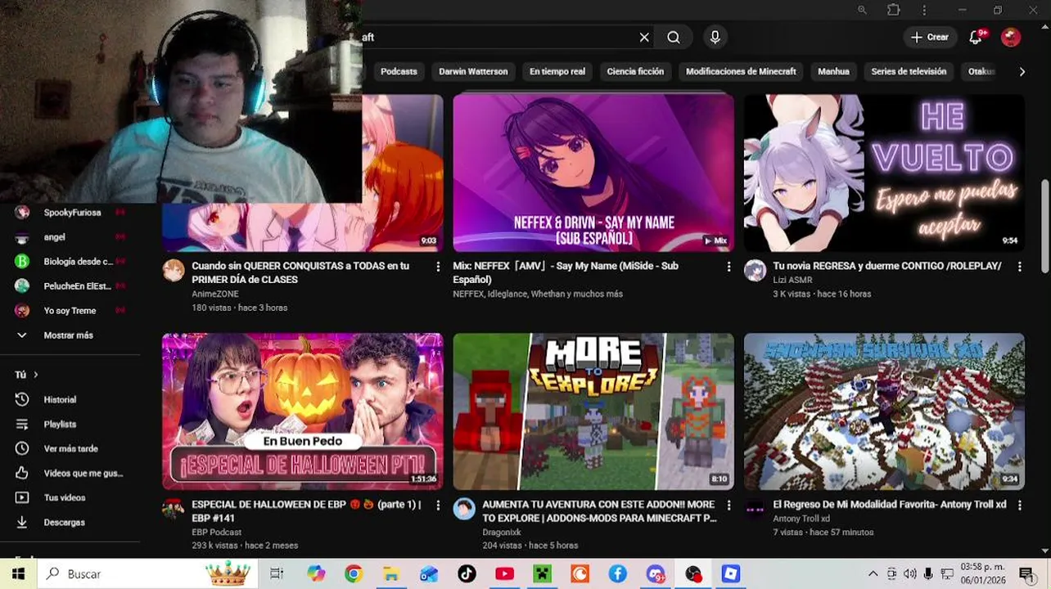Open TikTok from the taskbar
Screen dimensions: 1051x589
pyautogui.click(x=467, y=574)
